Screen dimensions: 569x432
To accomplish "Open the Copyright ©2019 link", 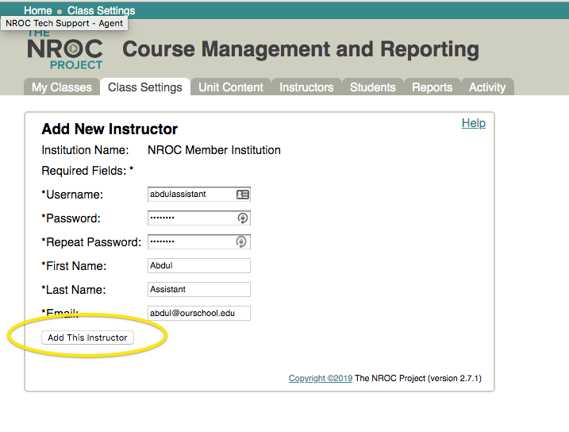I will pos(321,378).
